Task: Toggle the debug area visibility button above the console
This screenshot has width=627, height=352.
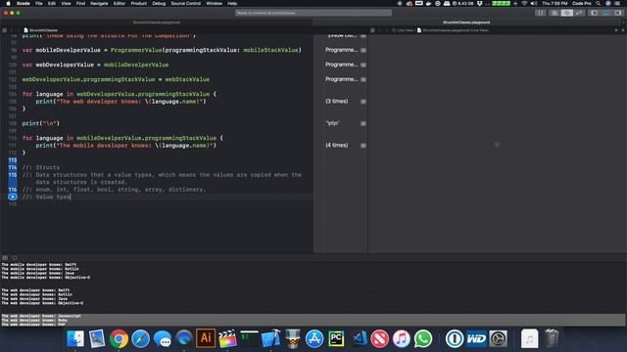Action: [5, 258]
